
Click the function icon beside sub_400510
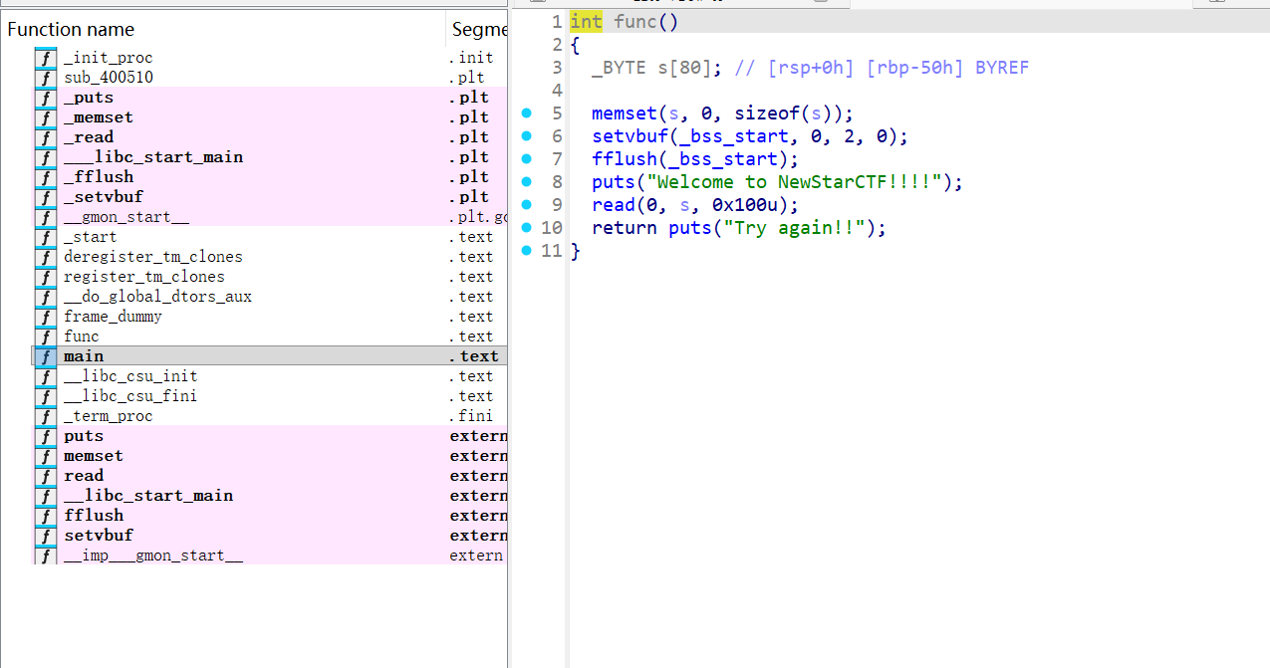click(46, 78)
